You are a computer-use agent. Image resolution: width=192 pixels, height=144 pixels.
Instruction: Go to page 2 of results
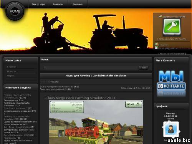pos(136,88)
